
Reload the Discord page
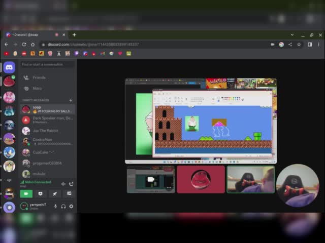(24, 45)
